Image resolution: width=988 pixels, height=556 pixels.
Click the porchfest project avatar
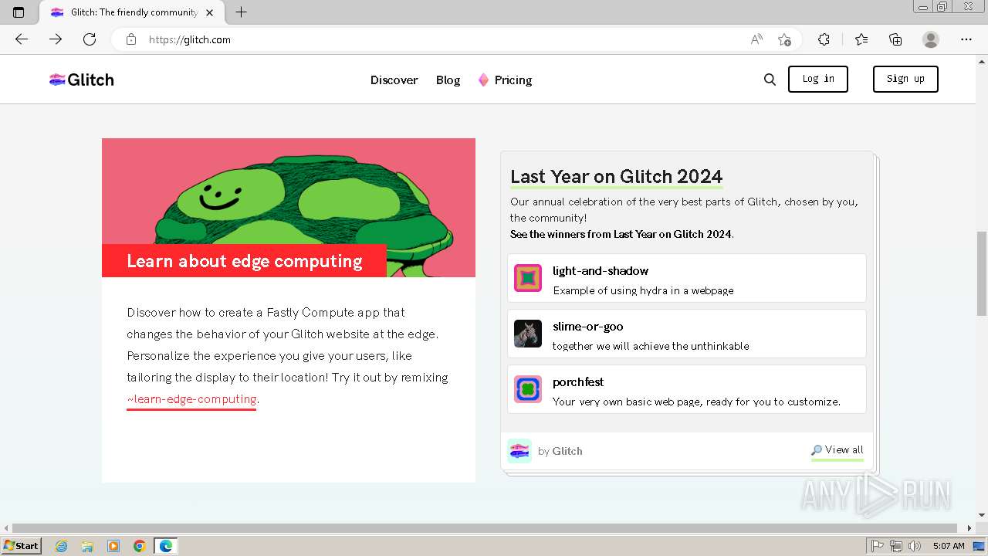click(x=528, y=389)
